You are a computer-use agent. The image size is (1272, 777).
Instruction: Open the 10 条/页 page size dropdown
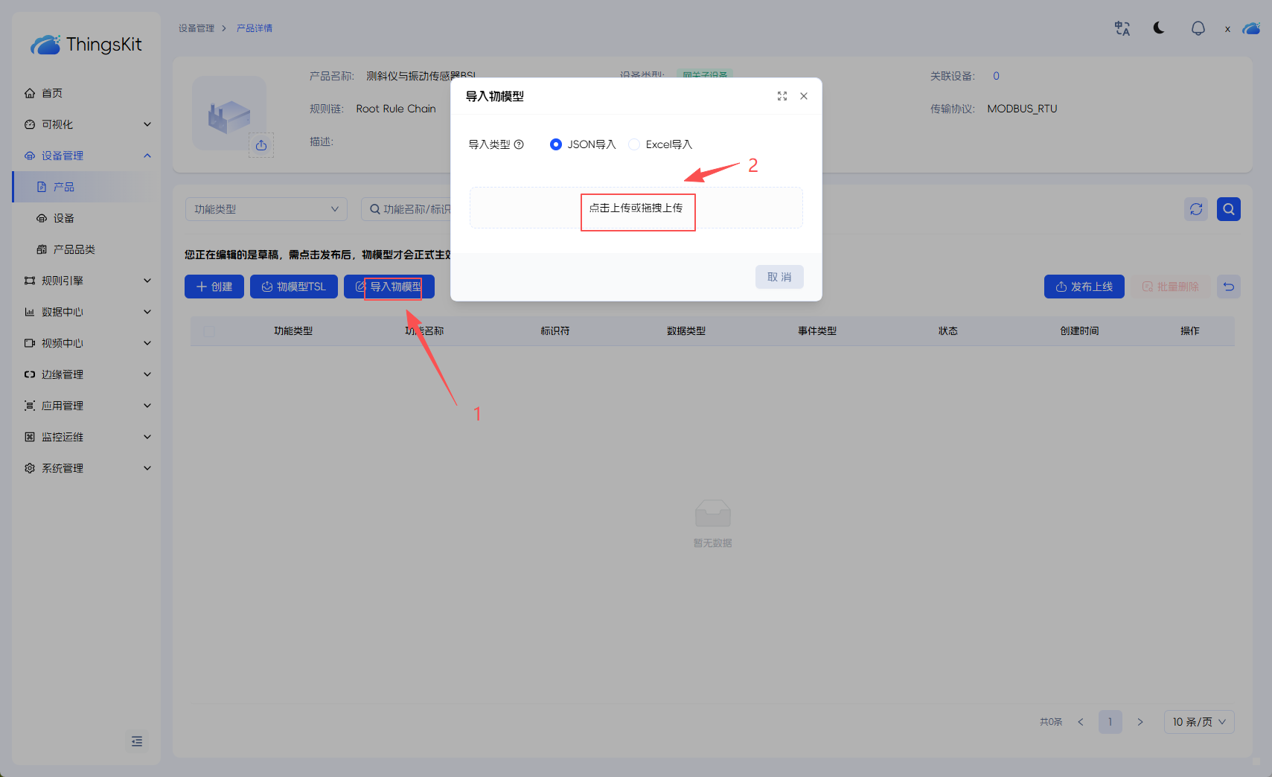click(1198, 722)
